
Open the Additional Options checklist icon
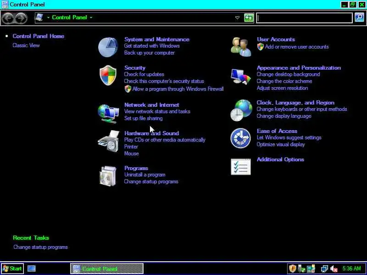tap(240, 167)
